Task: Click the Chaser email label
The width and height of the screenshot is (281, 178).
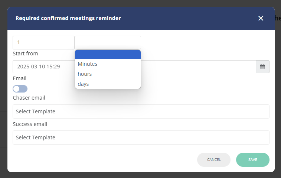Action: click(29, 98)
